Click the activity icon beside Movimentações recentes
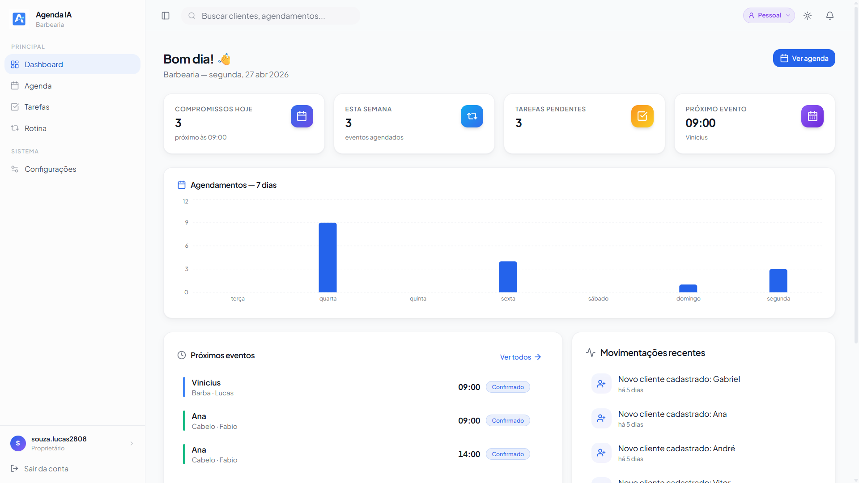This screenshot has width=859, height=483. point(591,352)
